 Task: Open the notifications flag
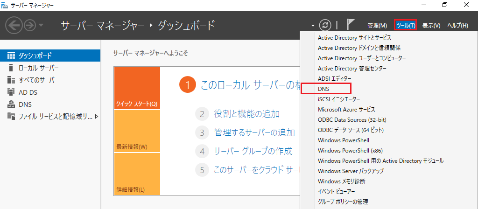click(351, 25)
